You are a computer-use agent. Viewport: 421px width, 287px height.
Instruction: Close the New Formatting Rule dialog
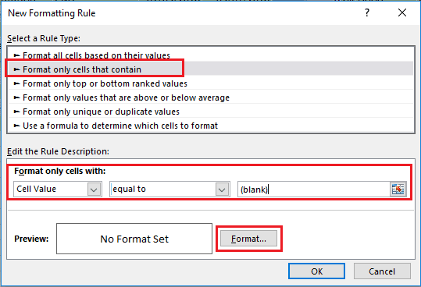tap(402, 12)
